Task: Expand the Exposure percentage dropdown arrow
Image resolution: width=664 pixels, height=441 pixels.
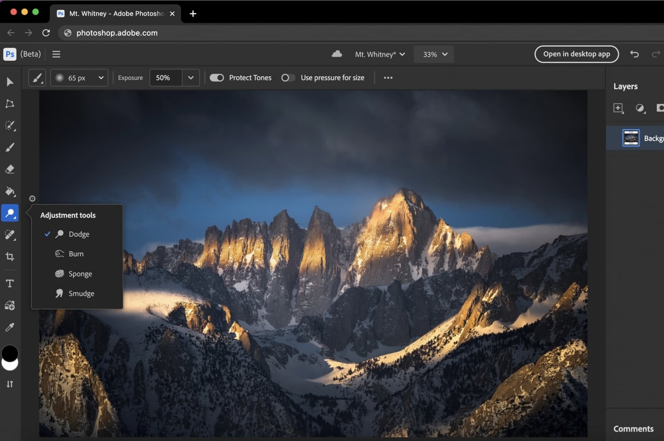Action: [191, 78]
